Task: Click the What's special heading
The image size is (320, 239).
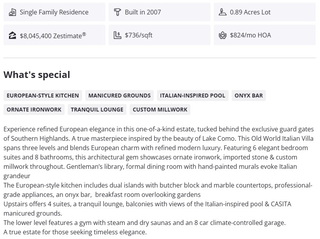Action: tap(37, 75)
